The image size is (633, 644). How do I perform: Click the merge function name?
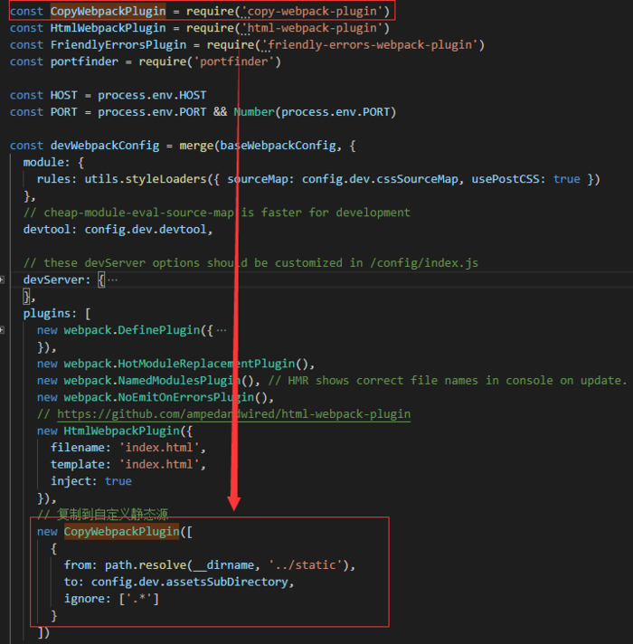pyautogui.click(x=196, y=146)
